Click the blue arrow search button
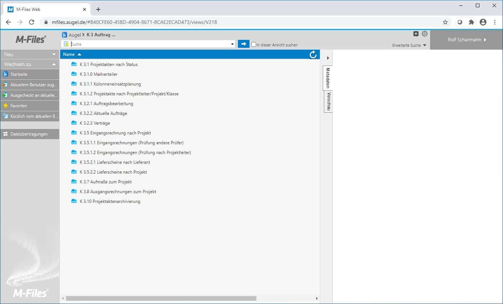This screenshot has height=304, width=503. click(x=243, y=44)
